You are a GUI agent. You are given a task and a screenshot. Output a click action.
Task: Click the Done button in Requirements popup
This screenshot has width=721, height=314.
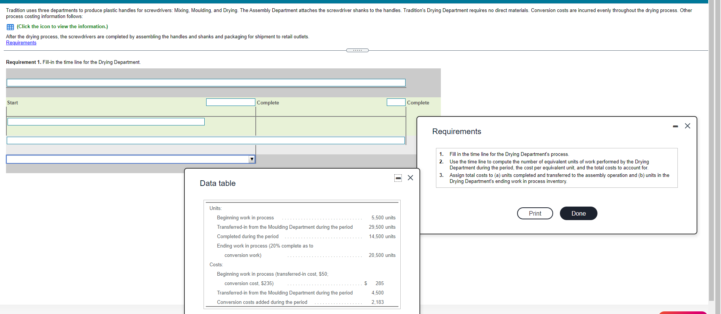579,213
